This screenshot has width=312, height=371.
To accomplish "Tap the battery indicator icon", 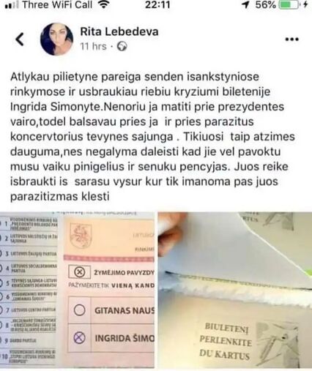I will [289, 5].
